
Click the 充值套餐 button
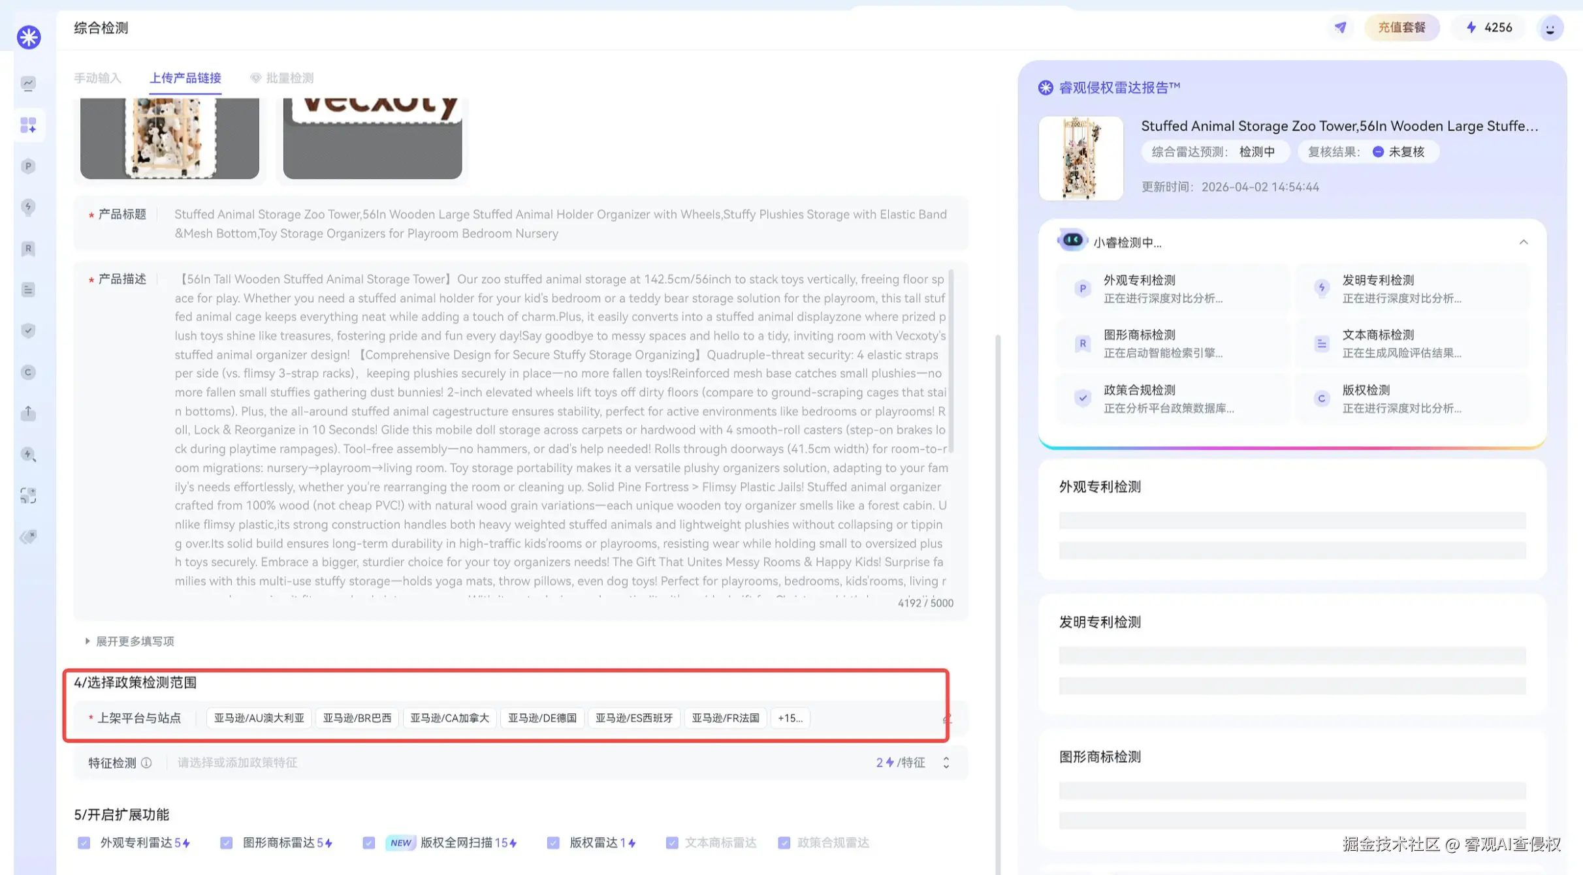coord(1401,27)
